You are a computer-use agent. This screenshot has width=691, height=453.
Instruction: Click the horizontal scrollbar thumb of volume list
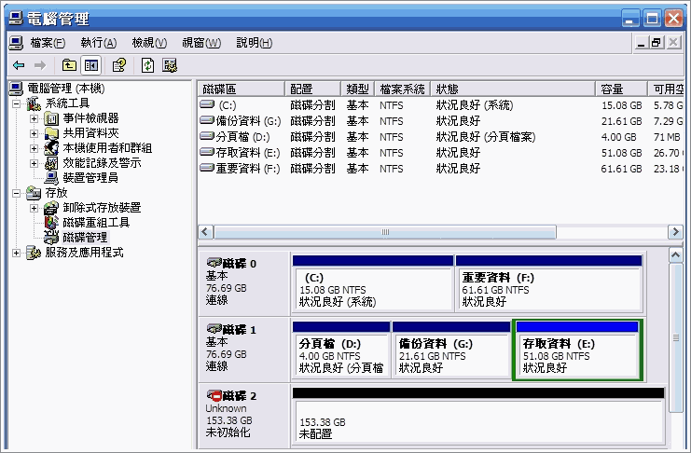[385, 232]
